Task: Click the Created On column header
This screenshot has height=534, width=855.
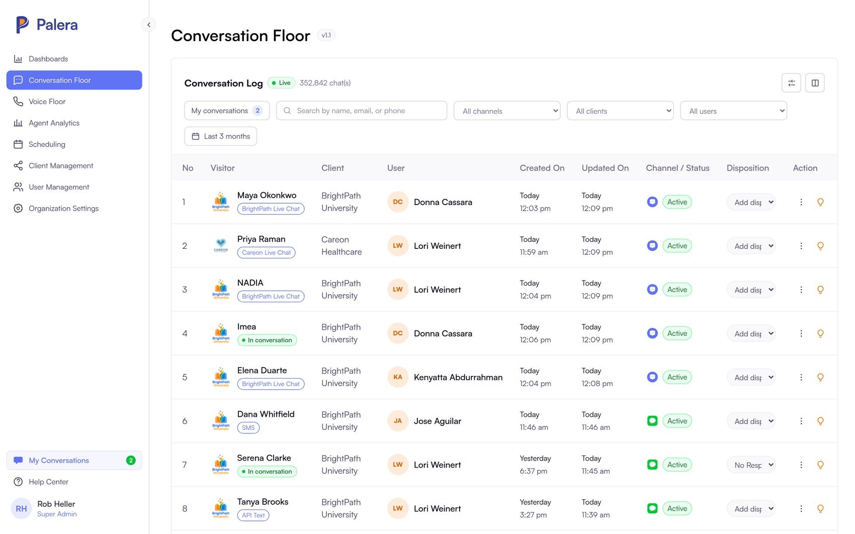Action: [542, 168]
